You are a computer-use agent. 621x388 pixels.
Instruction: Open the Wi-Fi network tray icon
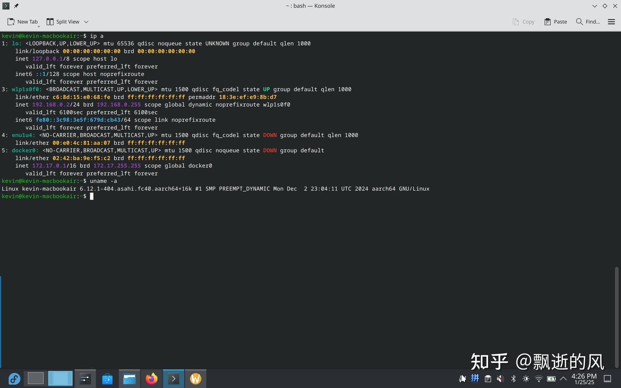pyautogui.click(x=539, y=379)
